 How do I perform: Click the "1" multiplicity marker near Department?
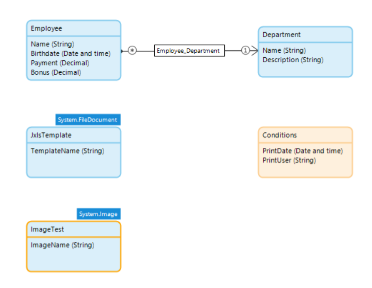pos(245,51)
